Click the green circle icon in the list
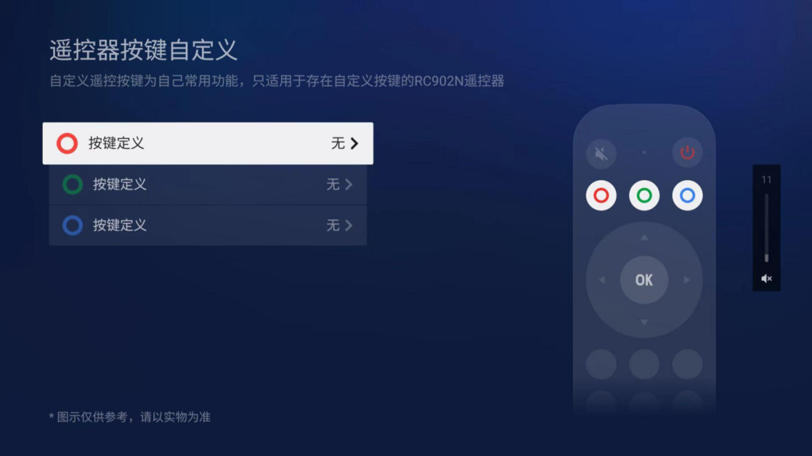 click(x=72, y=184)
